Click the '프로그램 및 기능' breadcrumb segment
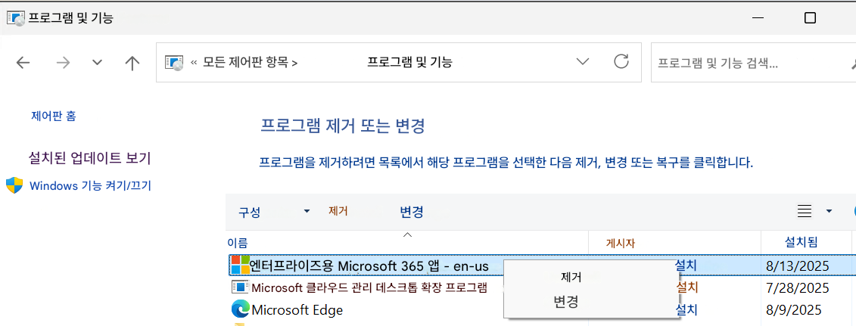Viewport: 856px width, 326px height. [x=410, y=63]
